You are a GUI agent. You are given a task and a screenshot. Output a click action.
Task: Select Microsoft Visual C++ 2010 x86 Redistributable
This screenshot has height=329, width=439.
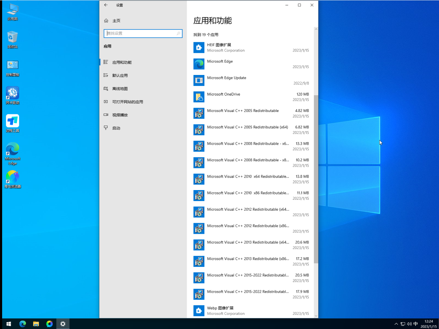point(251,196)
